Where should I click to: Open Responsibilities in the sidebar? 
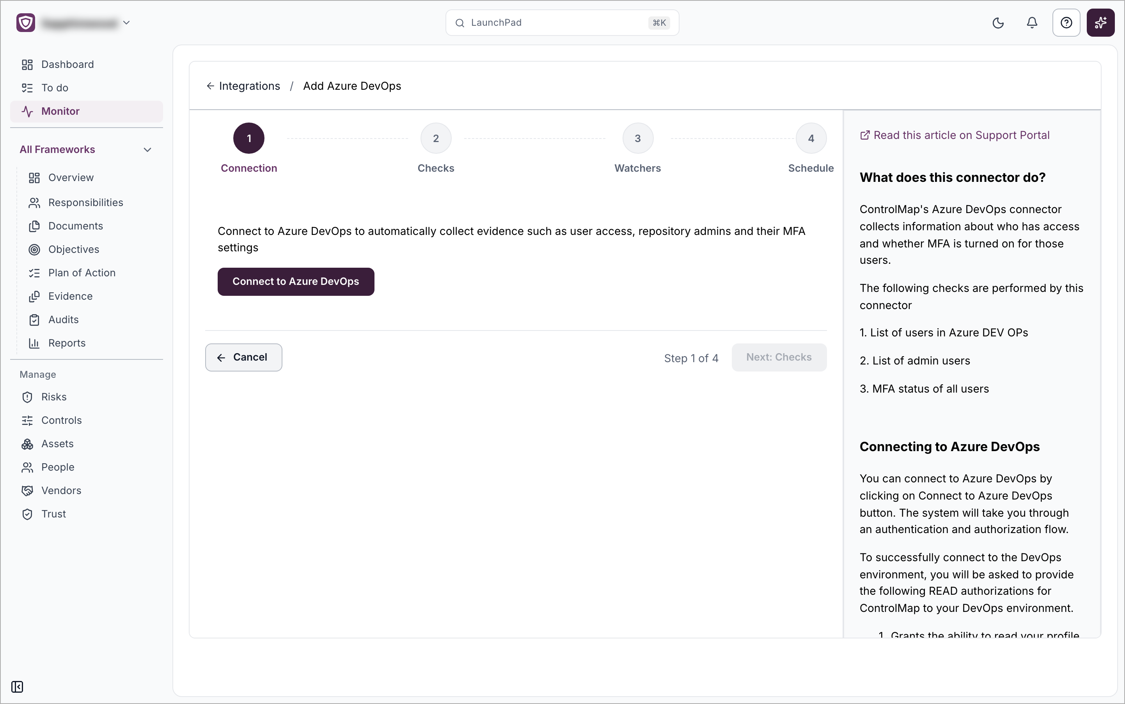point(86,203)
